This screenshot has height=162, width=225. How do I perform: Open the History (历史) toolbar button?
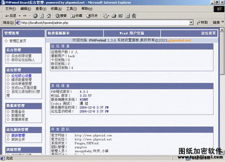(x=92, y=16)
